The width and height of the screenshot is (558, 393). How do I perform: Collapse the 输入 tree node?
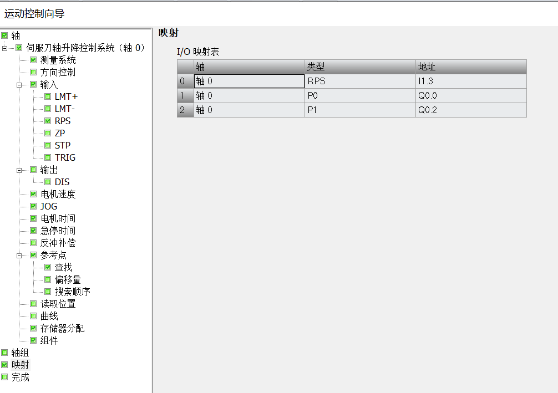[x=19, y=84]
